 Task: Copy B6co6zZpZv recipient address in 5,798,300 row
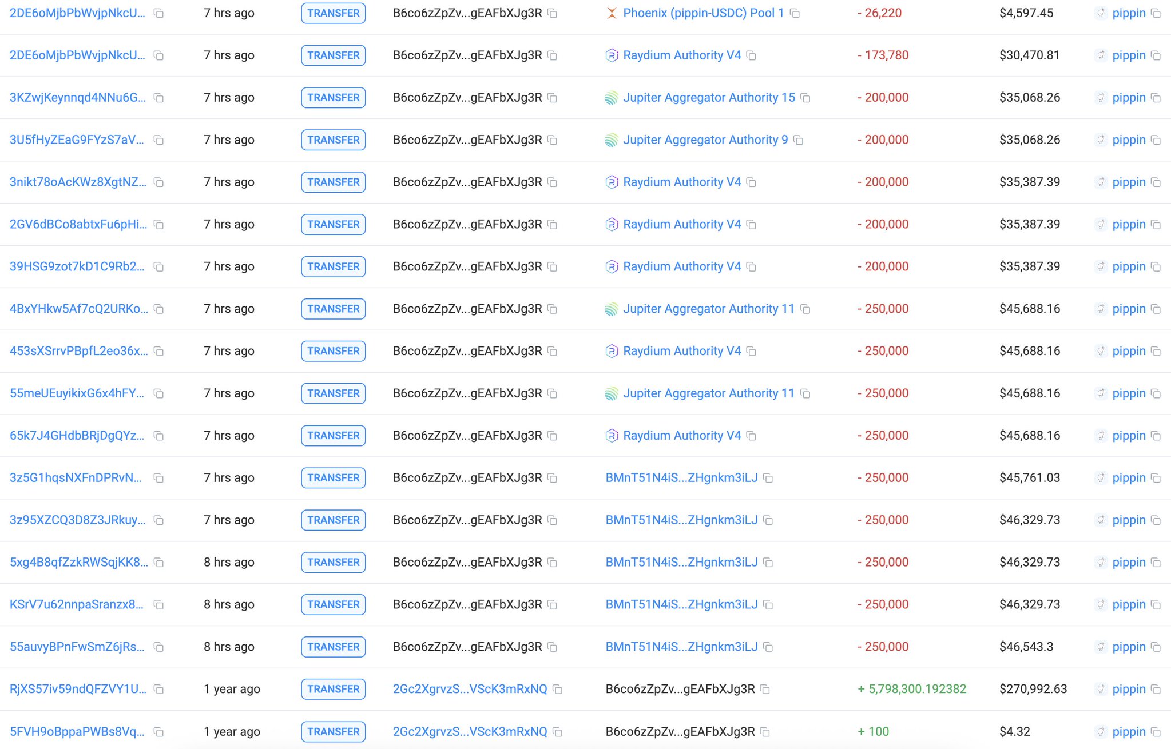click(x=765, y=690)
